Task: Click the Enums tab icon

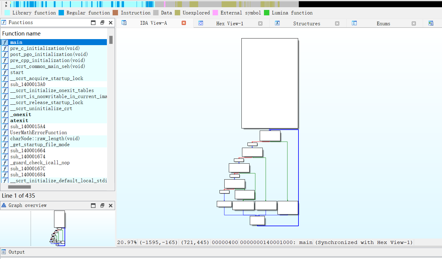Action: [354, 23]
